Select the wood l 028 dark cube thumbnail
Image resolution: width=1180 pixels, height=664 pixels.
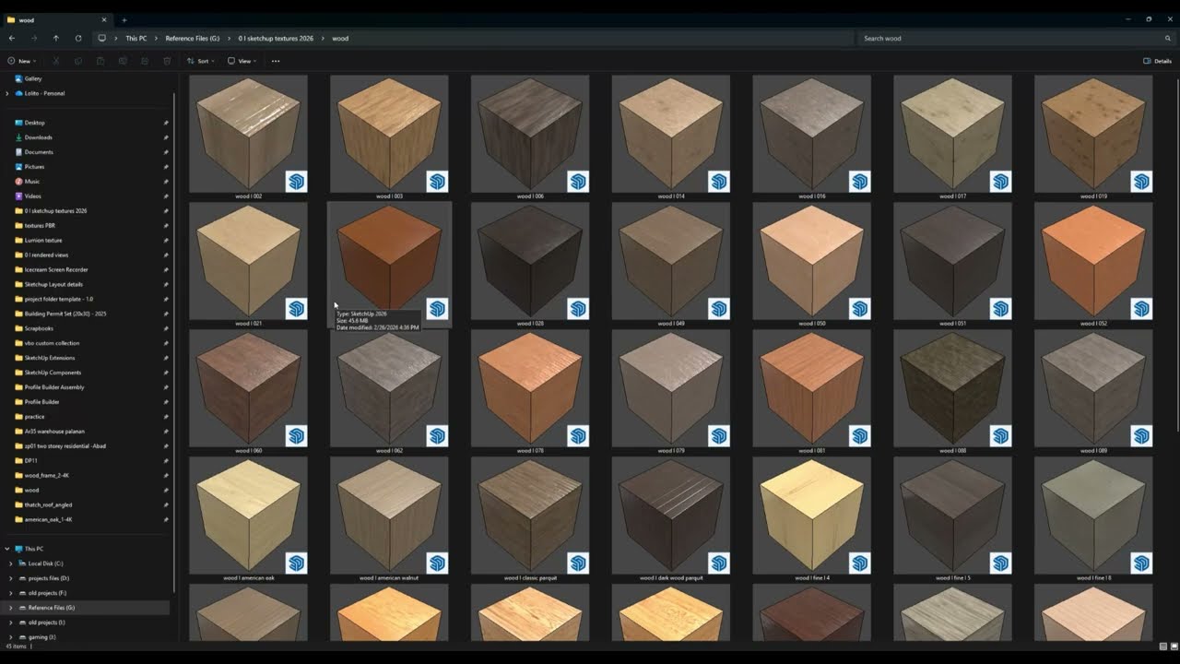click(x=530, y=261)
